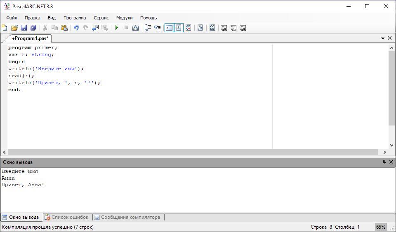
Task: Close the Program1.pas document tab
Action: (390, 38)
